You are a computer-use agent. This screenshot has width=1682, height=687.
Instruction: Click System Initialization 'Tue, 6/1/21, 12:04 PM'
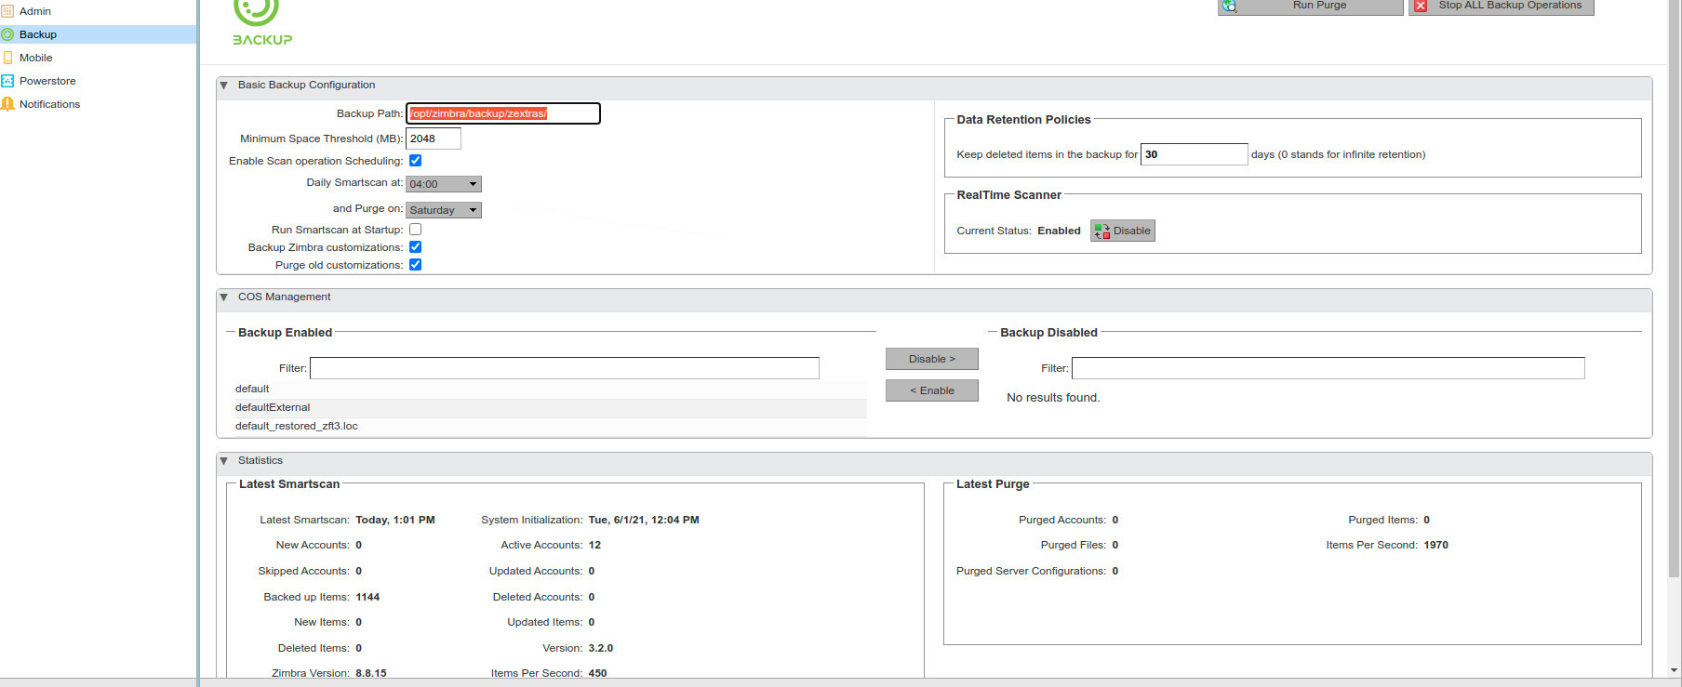[644, 520]
